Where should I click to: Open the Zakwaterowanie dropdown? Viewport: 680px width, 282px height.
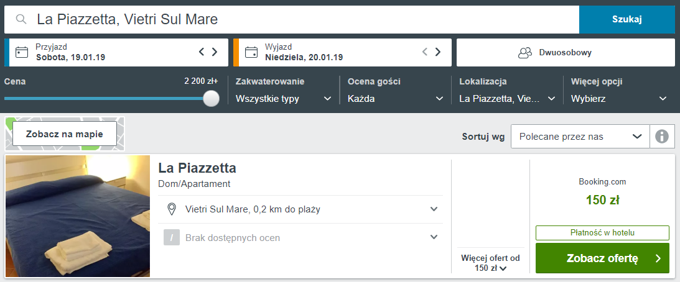(x=284, y=98)
